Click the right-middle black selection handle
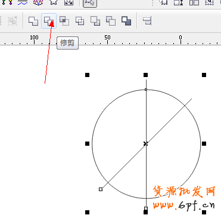Viewport: 221px width, 218px height. [204, 143]
